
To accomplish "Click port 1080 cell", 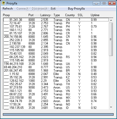I will click(x=32, y=81).
